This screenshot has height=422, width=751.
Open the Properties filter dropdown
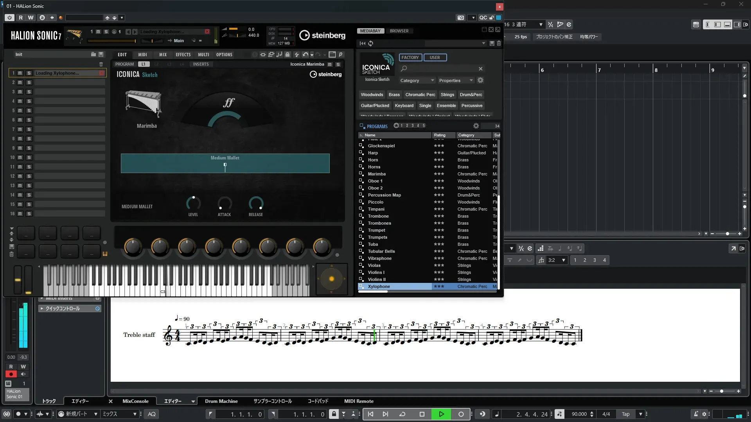[456, 80]
